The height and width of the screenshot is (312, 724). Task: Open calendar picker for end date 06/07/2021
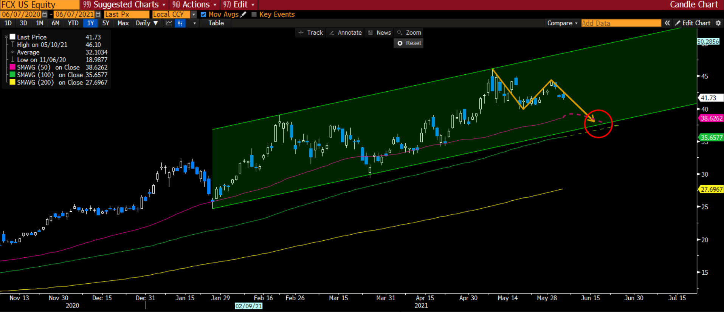98,14
